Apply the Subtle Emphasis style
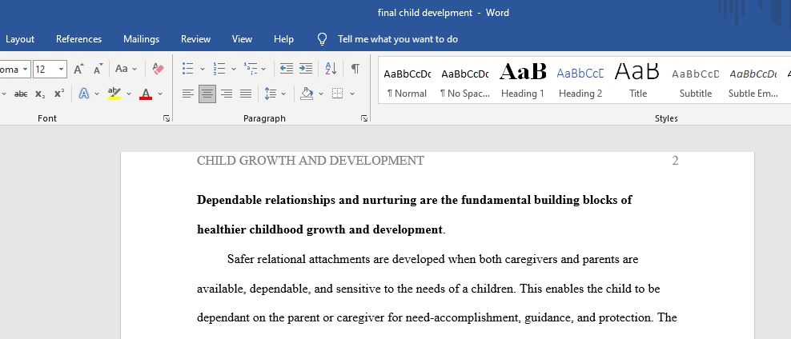This screenshot has width=791, height=339. (x=753, y=81)
